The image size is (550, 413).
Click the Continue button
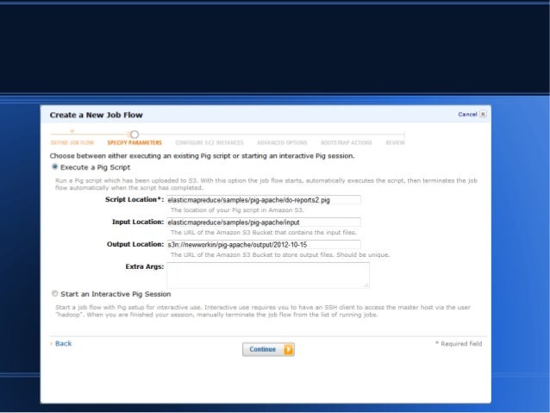pyautogui.click(x=268, y=349)
